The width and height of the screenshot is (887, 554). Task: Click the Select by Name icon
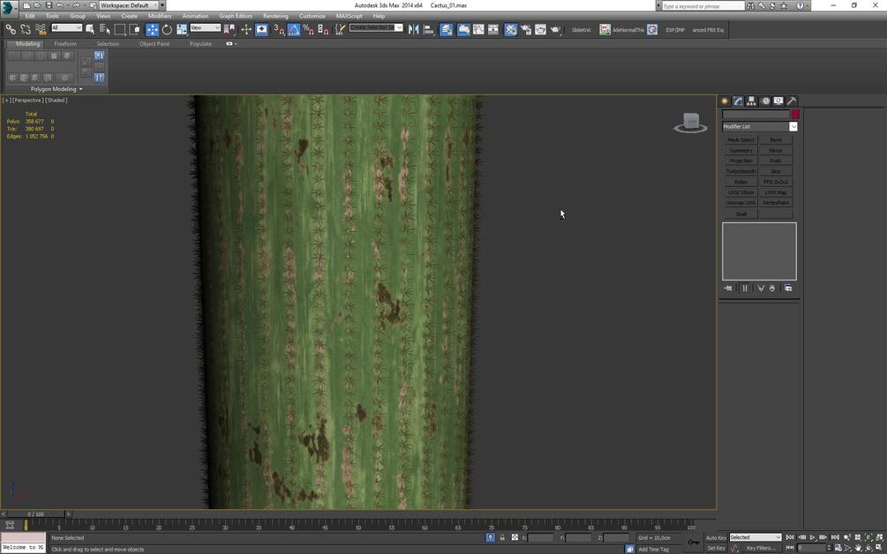tap(105, 29)
